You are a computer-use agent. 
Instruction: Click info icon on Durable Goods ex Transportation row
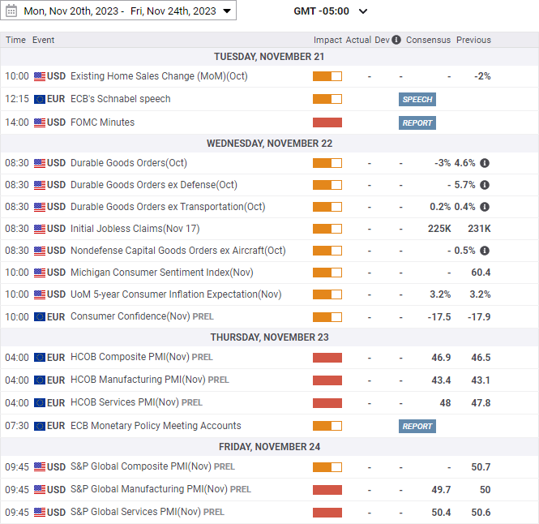pos(485,207)
